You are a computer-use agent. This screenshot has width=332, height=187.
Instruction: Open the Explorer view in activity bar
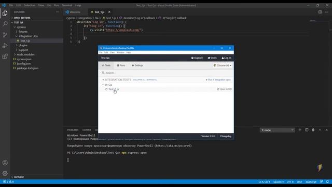coord(5,13)
